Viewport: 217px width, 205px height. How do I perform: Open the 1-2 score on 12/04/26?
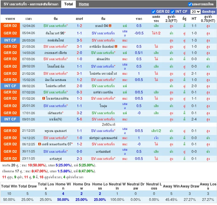(79, 26)
